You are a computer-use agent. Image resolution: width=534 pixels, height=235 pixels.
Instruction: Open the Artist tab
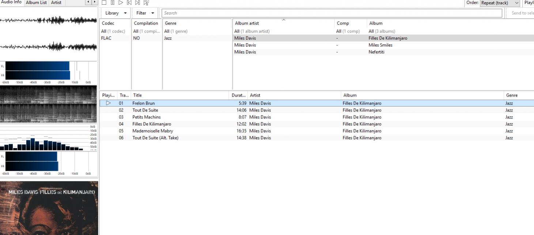tap(56, 3)
